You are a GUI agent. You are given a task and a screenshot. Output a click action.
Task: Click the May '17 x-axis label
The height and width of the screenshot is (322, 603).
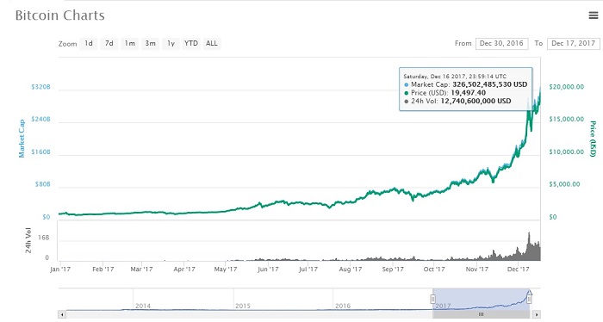tap(226, 269)
